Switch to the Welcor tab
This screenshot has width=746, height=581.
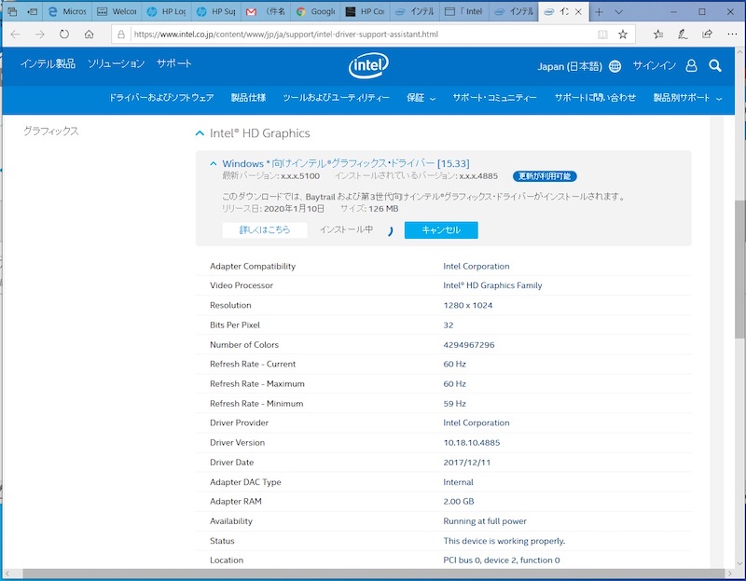tap(117, 12)
